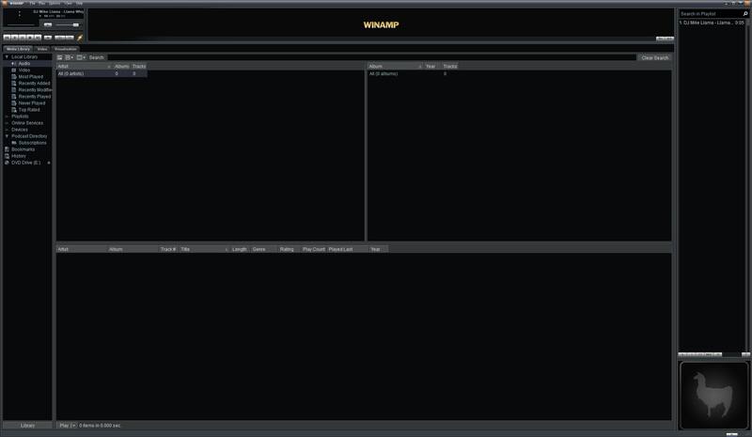The height and width of the screenshot is (437, 752).
Task: Select Most Played in Local Library
Action: pos(31,76)
